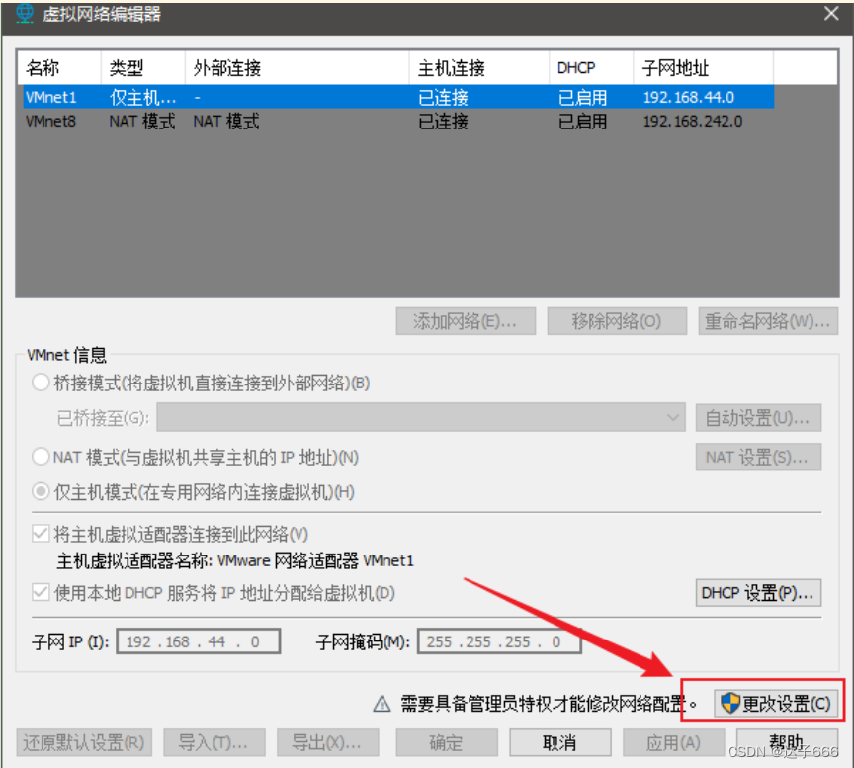Screen dimensions: 854x768
Task: Click 更改设置(C) button
Action: pyautogui.click(x=776, y=704)
